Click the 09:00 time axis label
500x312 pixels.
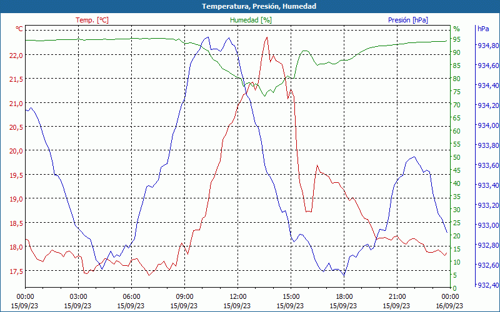tap(184, 297)
